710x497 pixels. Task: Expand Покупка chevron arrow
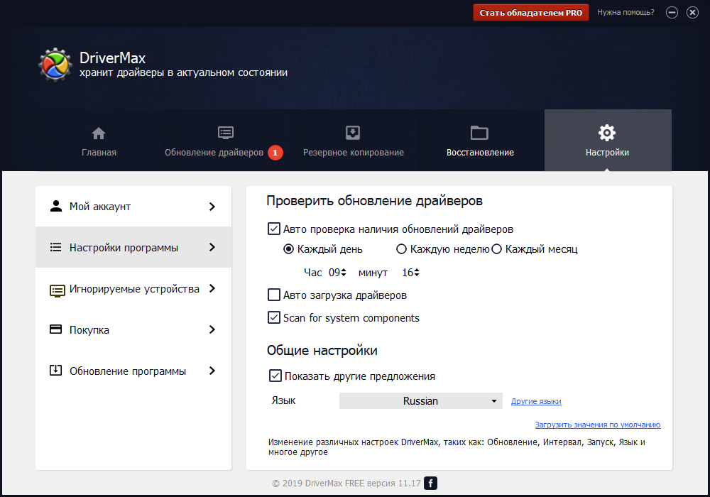(x=212, y=329)
